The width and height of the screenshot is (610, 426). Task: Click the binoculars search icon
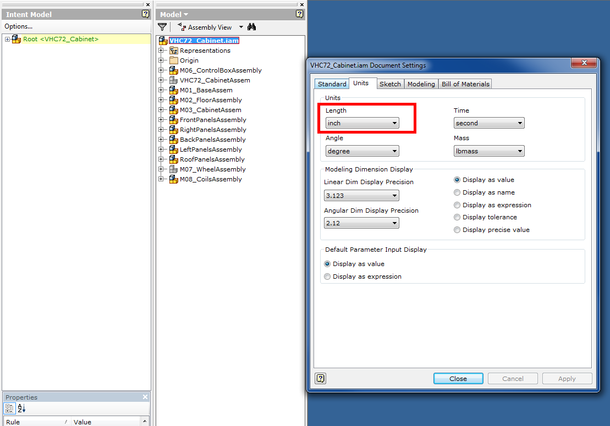251,26
